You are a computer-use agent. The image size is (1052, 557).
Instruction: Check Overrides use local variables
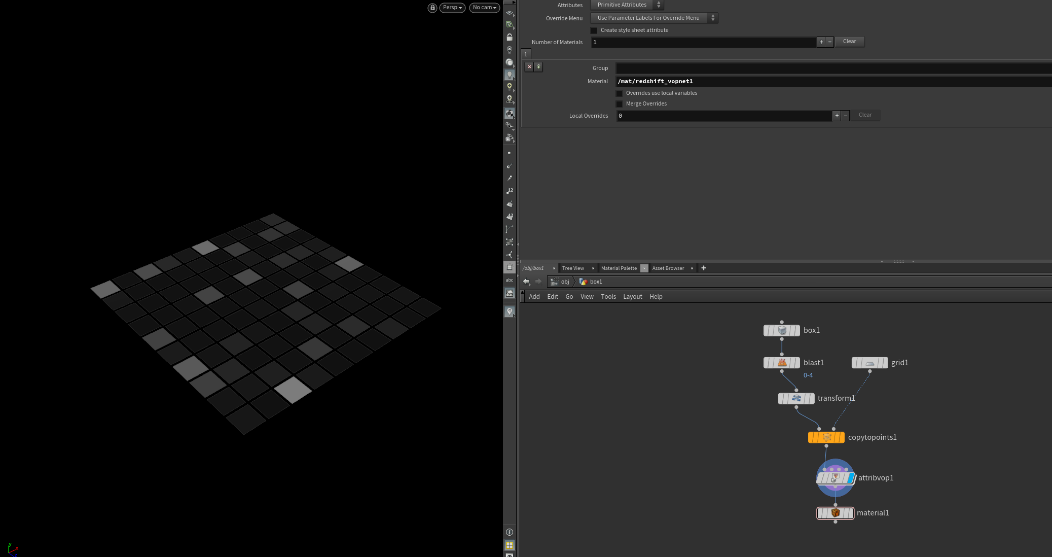point(620,93)
